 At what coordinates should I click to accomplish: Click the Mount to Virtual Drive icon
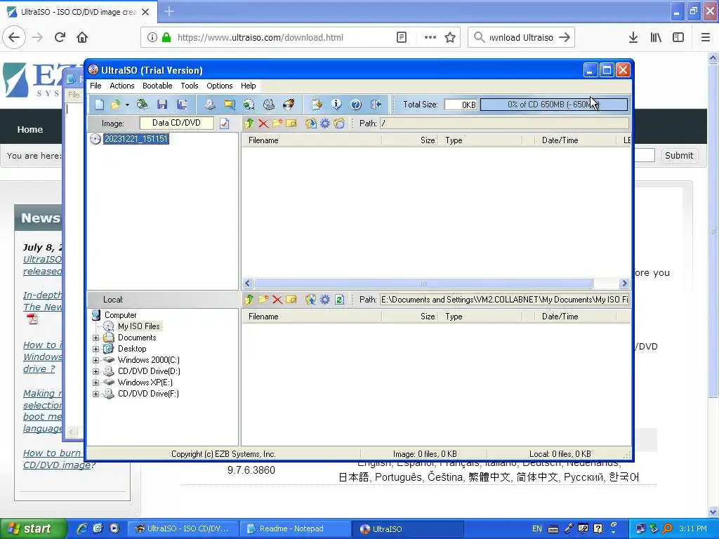pyautogui.click(x=269, y=105)
